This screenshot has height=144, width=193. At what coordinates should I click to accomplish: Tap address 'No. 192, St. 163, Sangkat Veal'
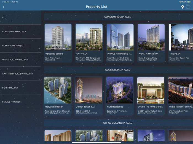pyautogui.click(x=89, y=59)
